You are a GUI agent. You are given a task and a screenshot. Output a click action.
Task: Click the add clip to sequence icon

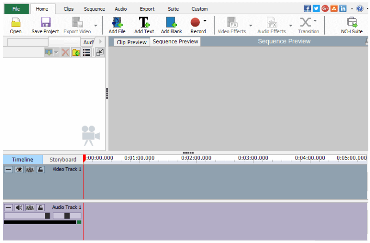click(x=49, y=52)
